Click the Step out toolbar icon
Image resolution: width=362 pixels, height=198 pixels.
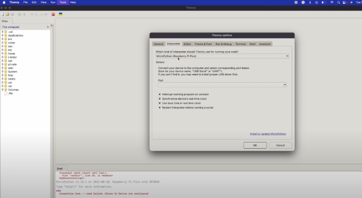(x=41, y=14)
